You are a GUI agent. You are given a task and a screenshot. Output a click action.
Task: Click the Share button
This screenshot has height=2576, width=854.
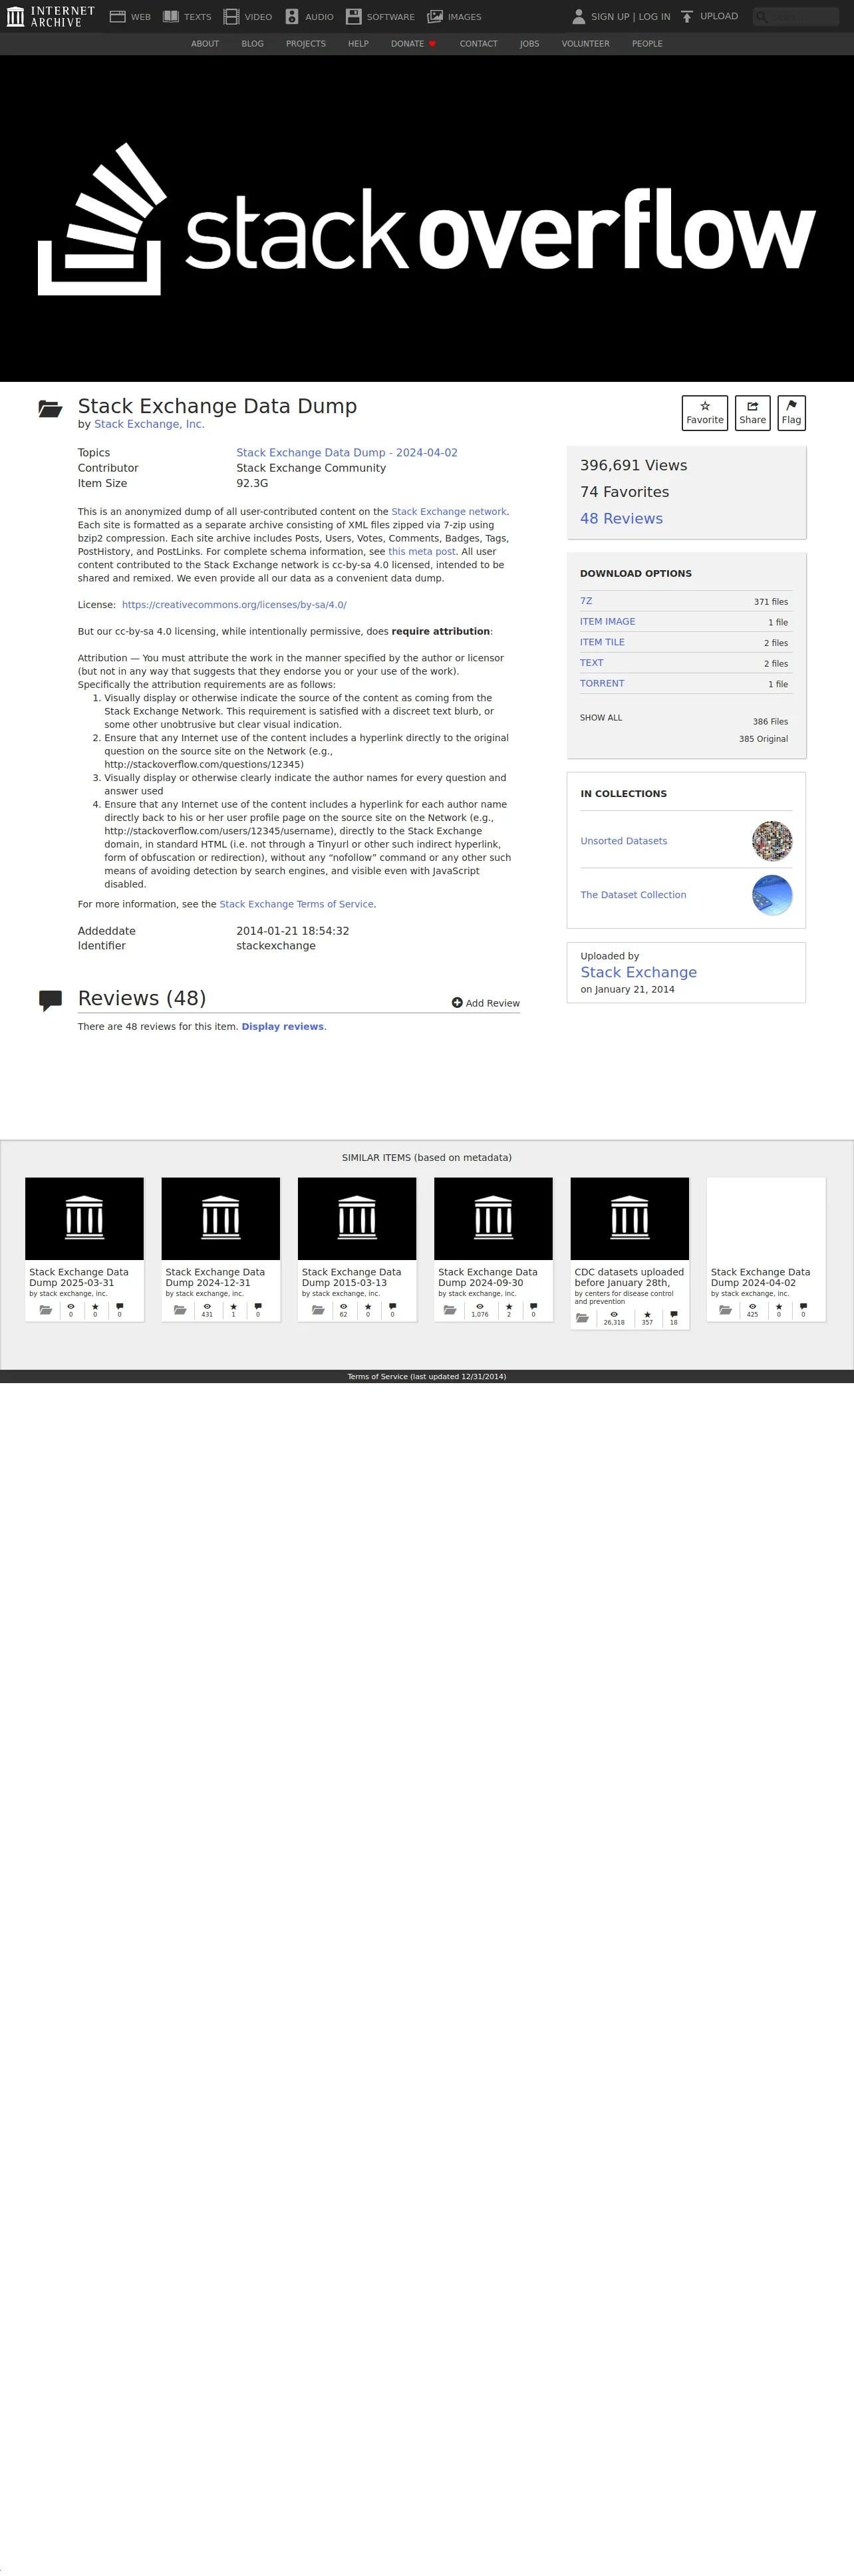[753, 413]
